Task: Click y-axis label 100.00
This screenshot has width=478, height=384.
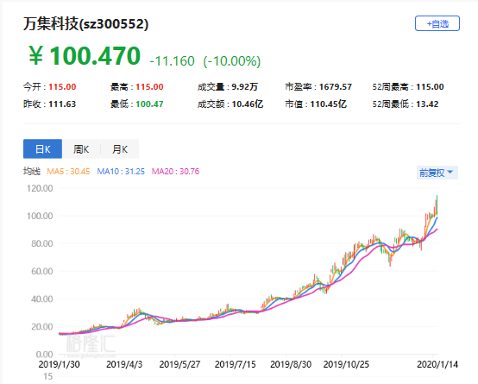Action: pos(40,216)
